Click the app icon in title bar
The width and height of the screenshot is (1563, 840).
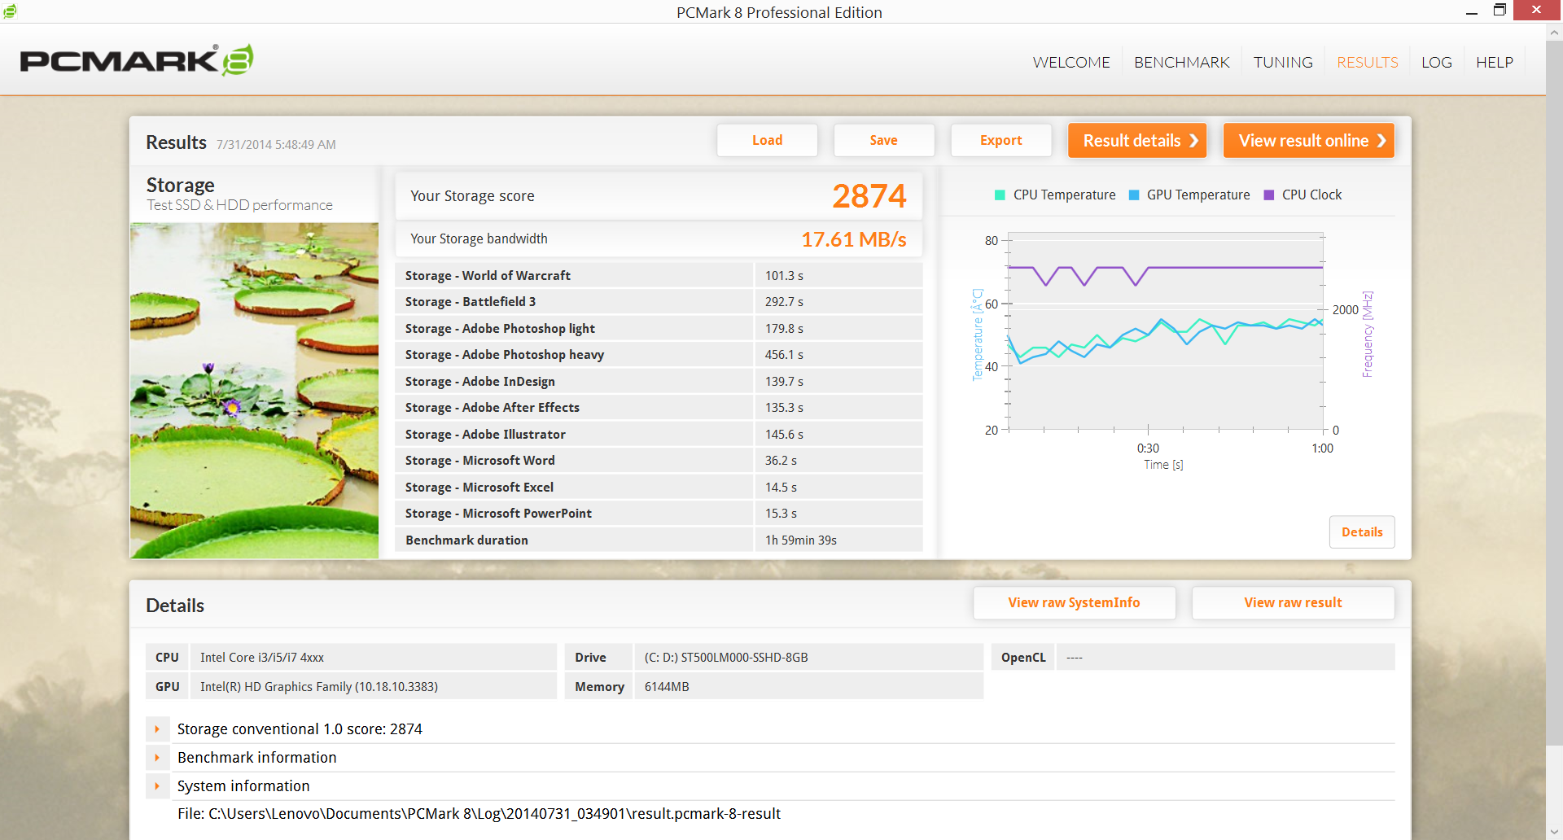pos(10,11)
